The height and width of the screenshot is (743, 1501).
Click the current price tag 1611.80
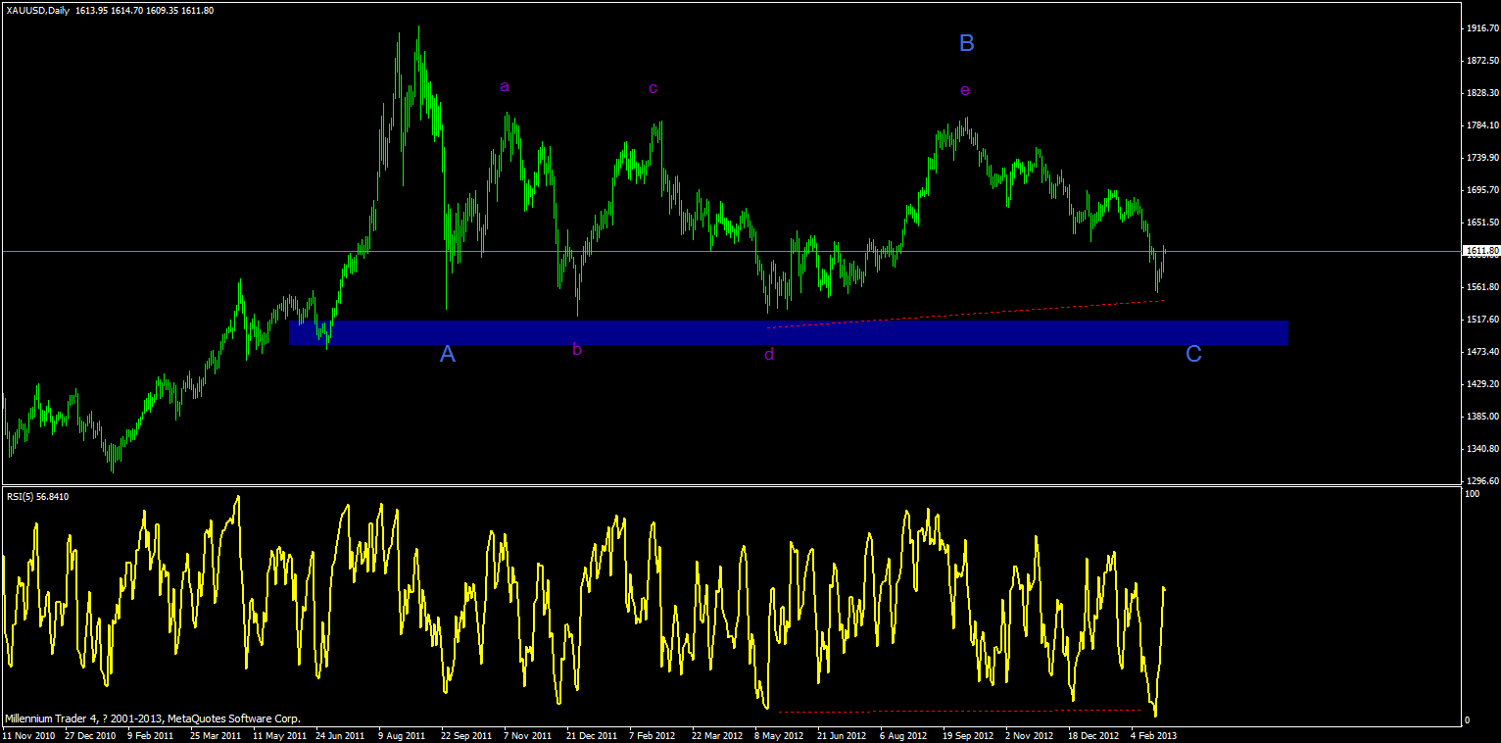pyautogui.click(x=1481, y=251)
